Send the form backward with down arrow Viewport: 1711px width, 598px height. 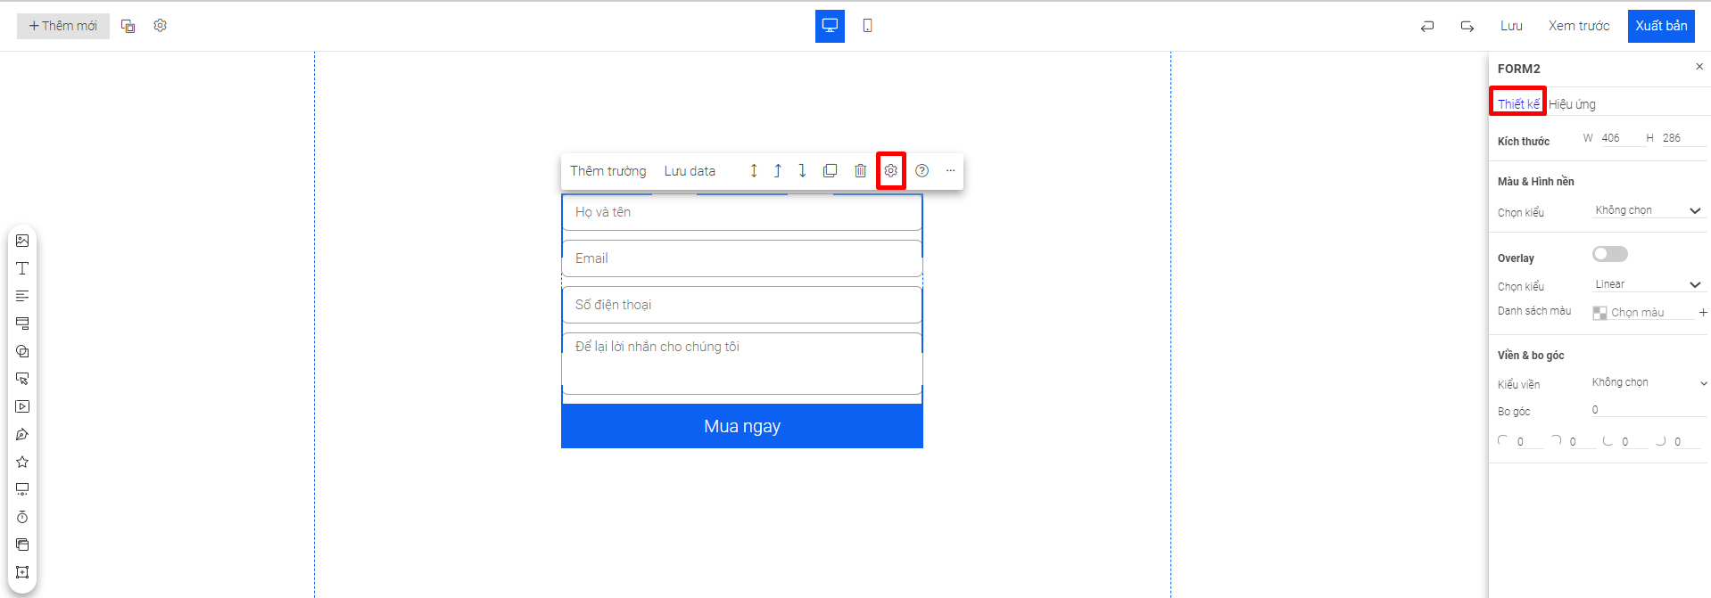click(x=802, y=171)
